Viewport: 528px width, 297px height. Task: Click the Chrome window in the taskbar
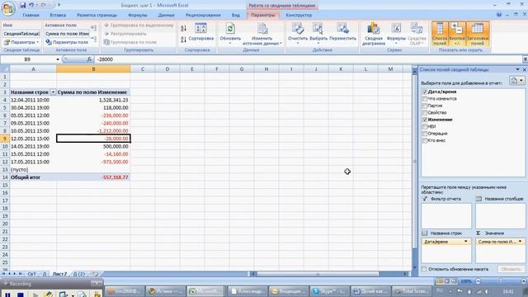point(165,291)
